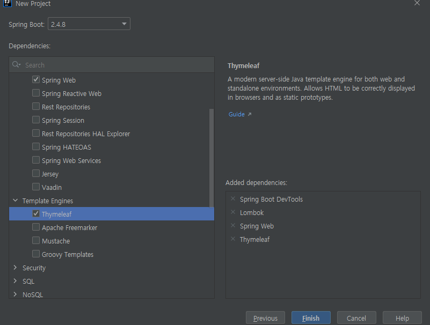Tick the Spring Web Services checkbox
Image resolution: width=430 pixels, height=325 pixels.
click(36, 160)
